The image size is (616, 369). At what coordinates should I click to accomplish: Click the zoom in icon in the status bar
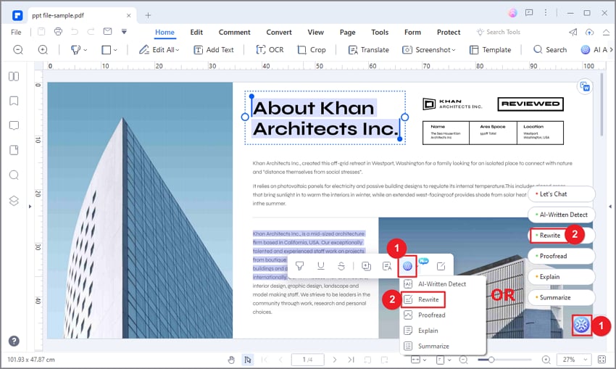(x=546, y=360)
